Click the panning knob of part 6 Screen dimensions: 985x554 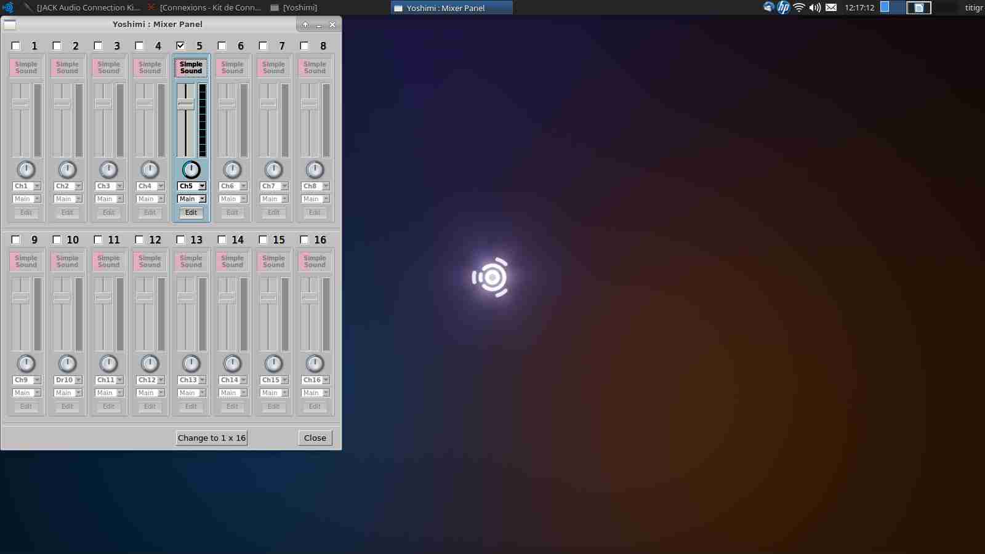[232, 169]
